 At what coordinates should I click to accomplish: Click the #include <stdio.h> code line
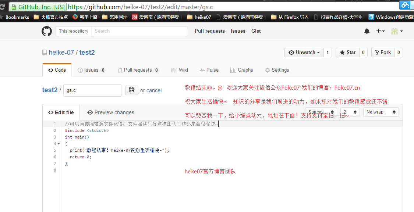pyautogui.click(x=86, y=130)
